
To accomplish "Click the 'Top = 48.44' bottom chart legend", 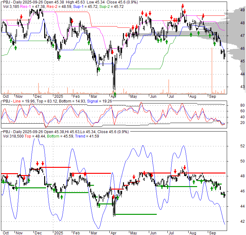I will 35,136.
